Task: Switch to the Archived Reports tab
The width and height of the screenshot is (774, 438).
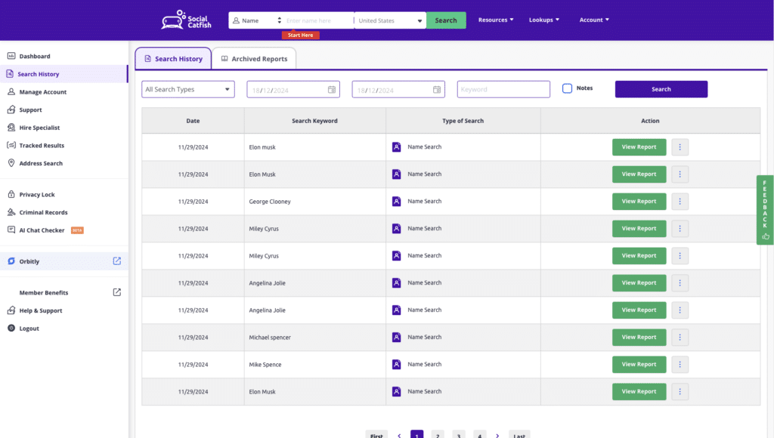Action: point(254,59)
